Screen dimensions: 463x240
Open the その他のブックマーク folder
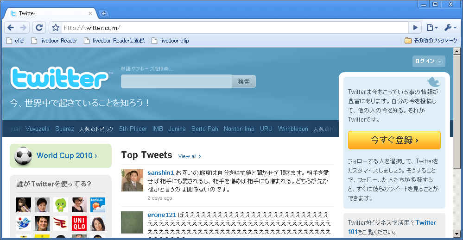[x=431, y=41]
